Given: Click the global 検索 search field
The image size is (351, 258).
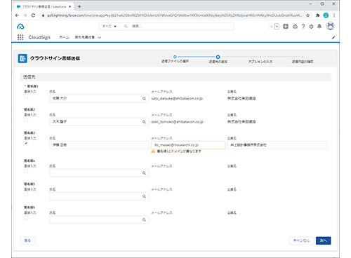Looking at the screenshot, I should coord(177,27).
